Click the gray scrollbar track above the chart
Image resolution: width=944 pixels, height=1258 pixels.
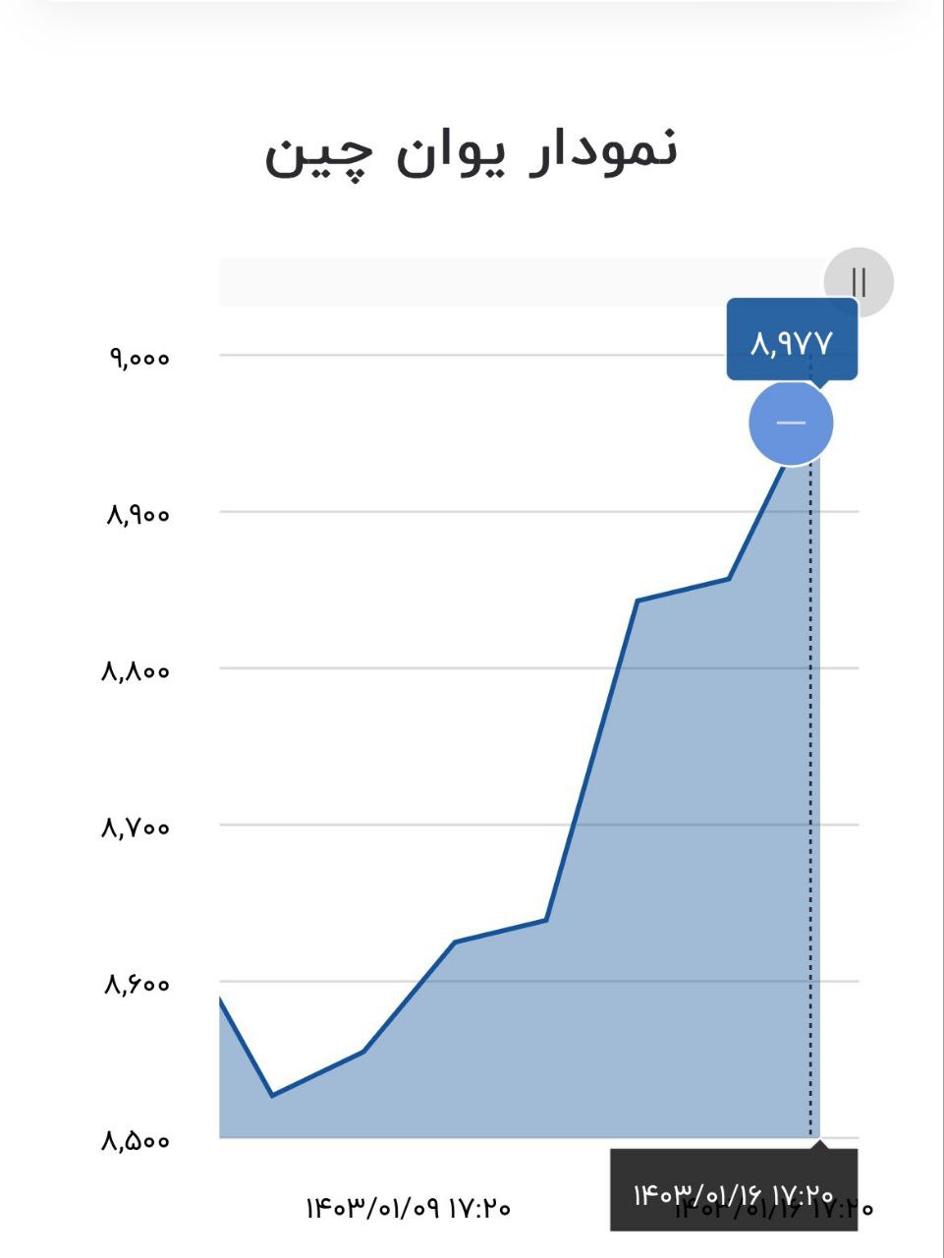point(521,282)
